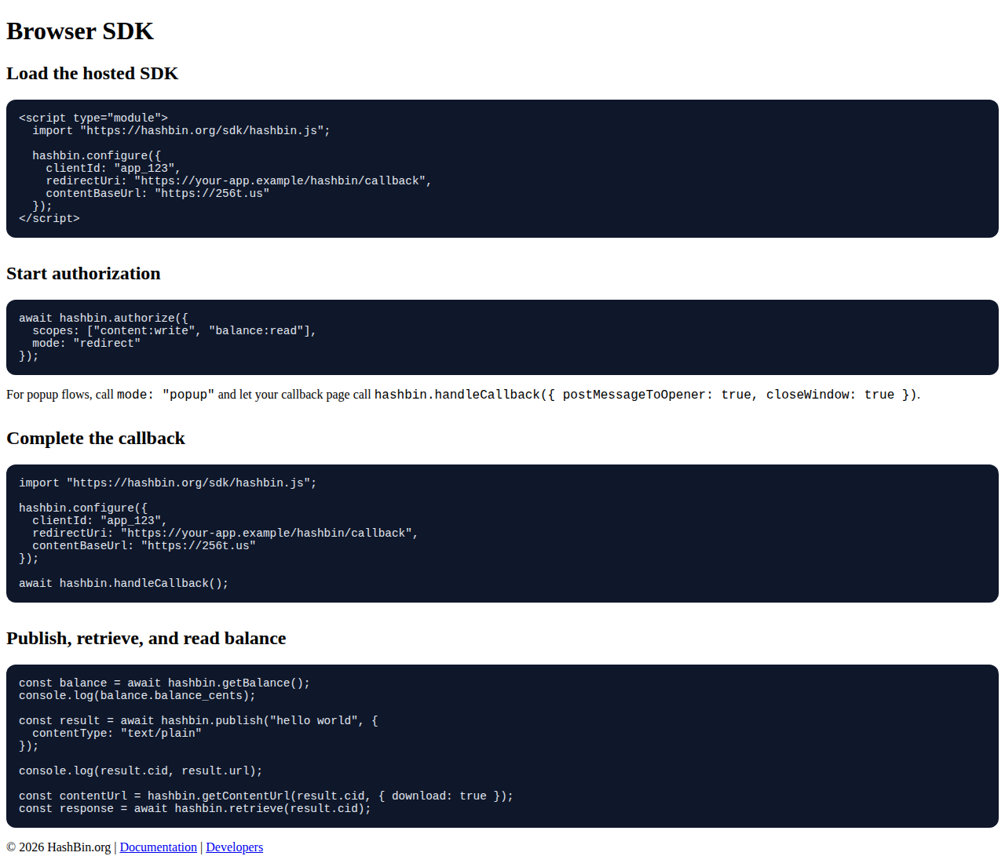
Task: Click the contentType: "text/plain" code line
Action: coord(116,734)
